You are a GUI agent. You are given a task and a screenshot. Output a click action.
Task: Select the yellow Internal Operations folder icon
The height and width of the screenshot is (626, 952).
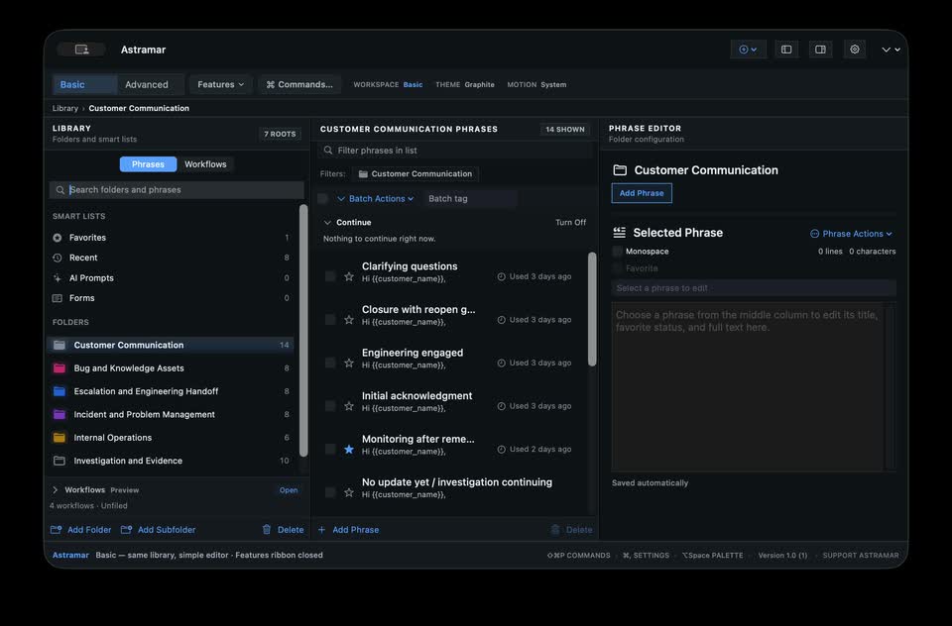[59, 438]
